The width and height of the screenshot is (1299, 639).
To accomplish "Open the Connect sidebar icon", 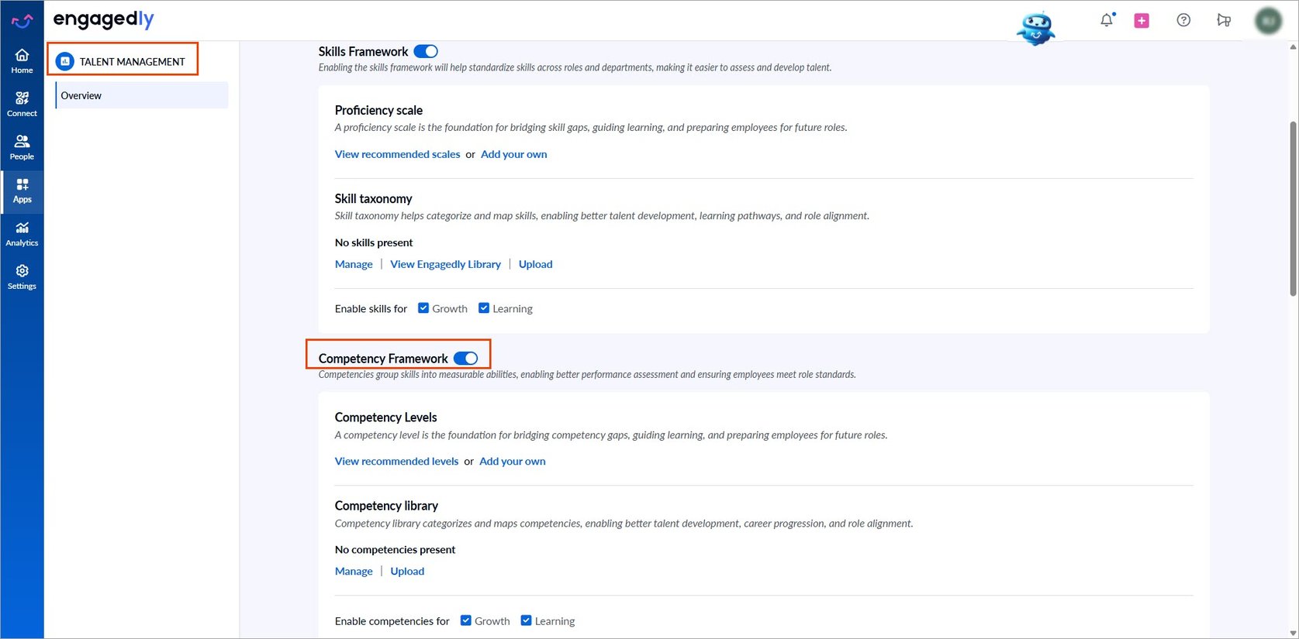I will (x=22, y=105).
